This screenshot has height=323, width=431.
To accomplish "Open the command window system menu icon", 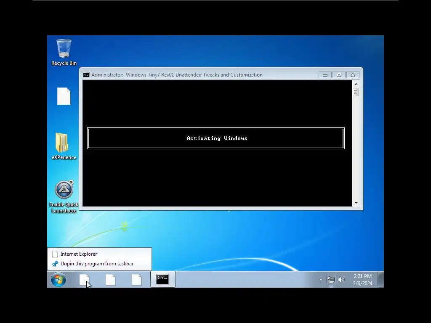I will tap(86, 75).
